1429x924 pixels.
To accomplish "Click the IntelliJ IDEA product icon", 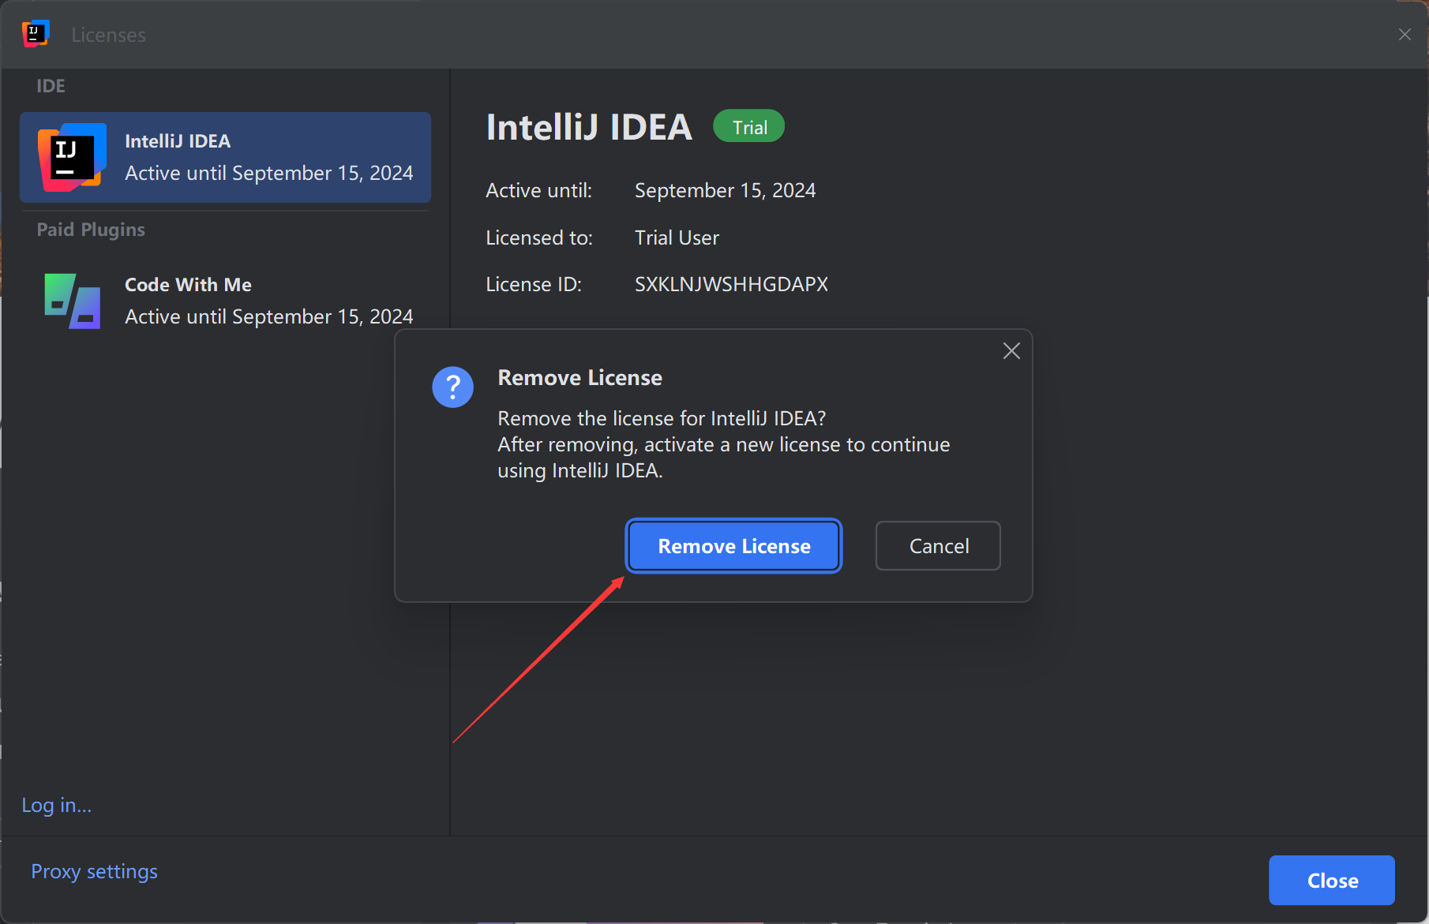I will click(x=72, y=157).
